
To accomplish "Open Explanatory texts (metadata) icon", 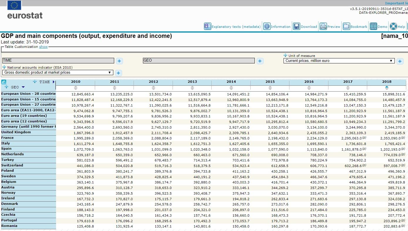I will [208, 26].
